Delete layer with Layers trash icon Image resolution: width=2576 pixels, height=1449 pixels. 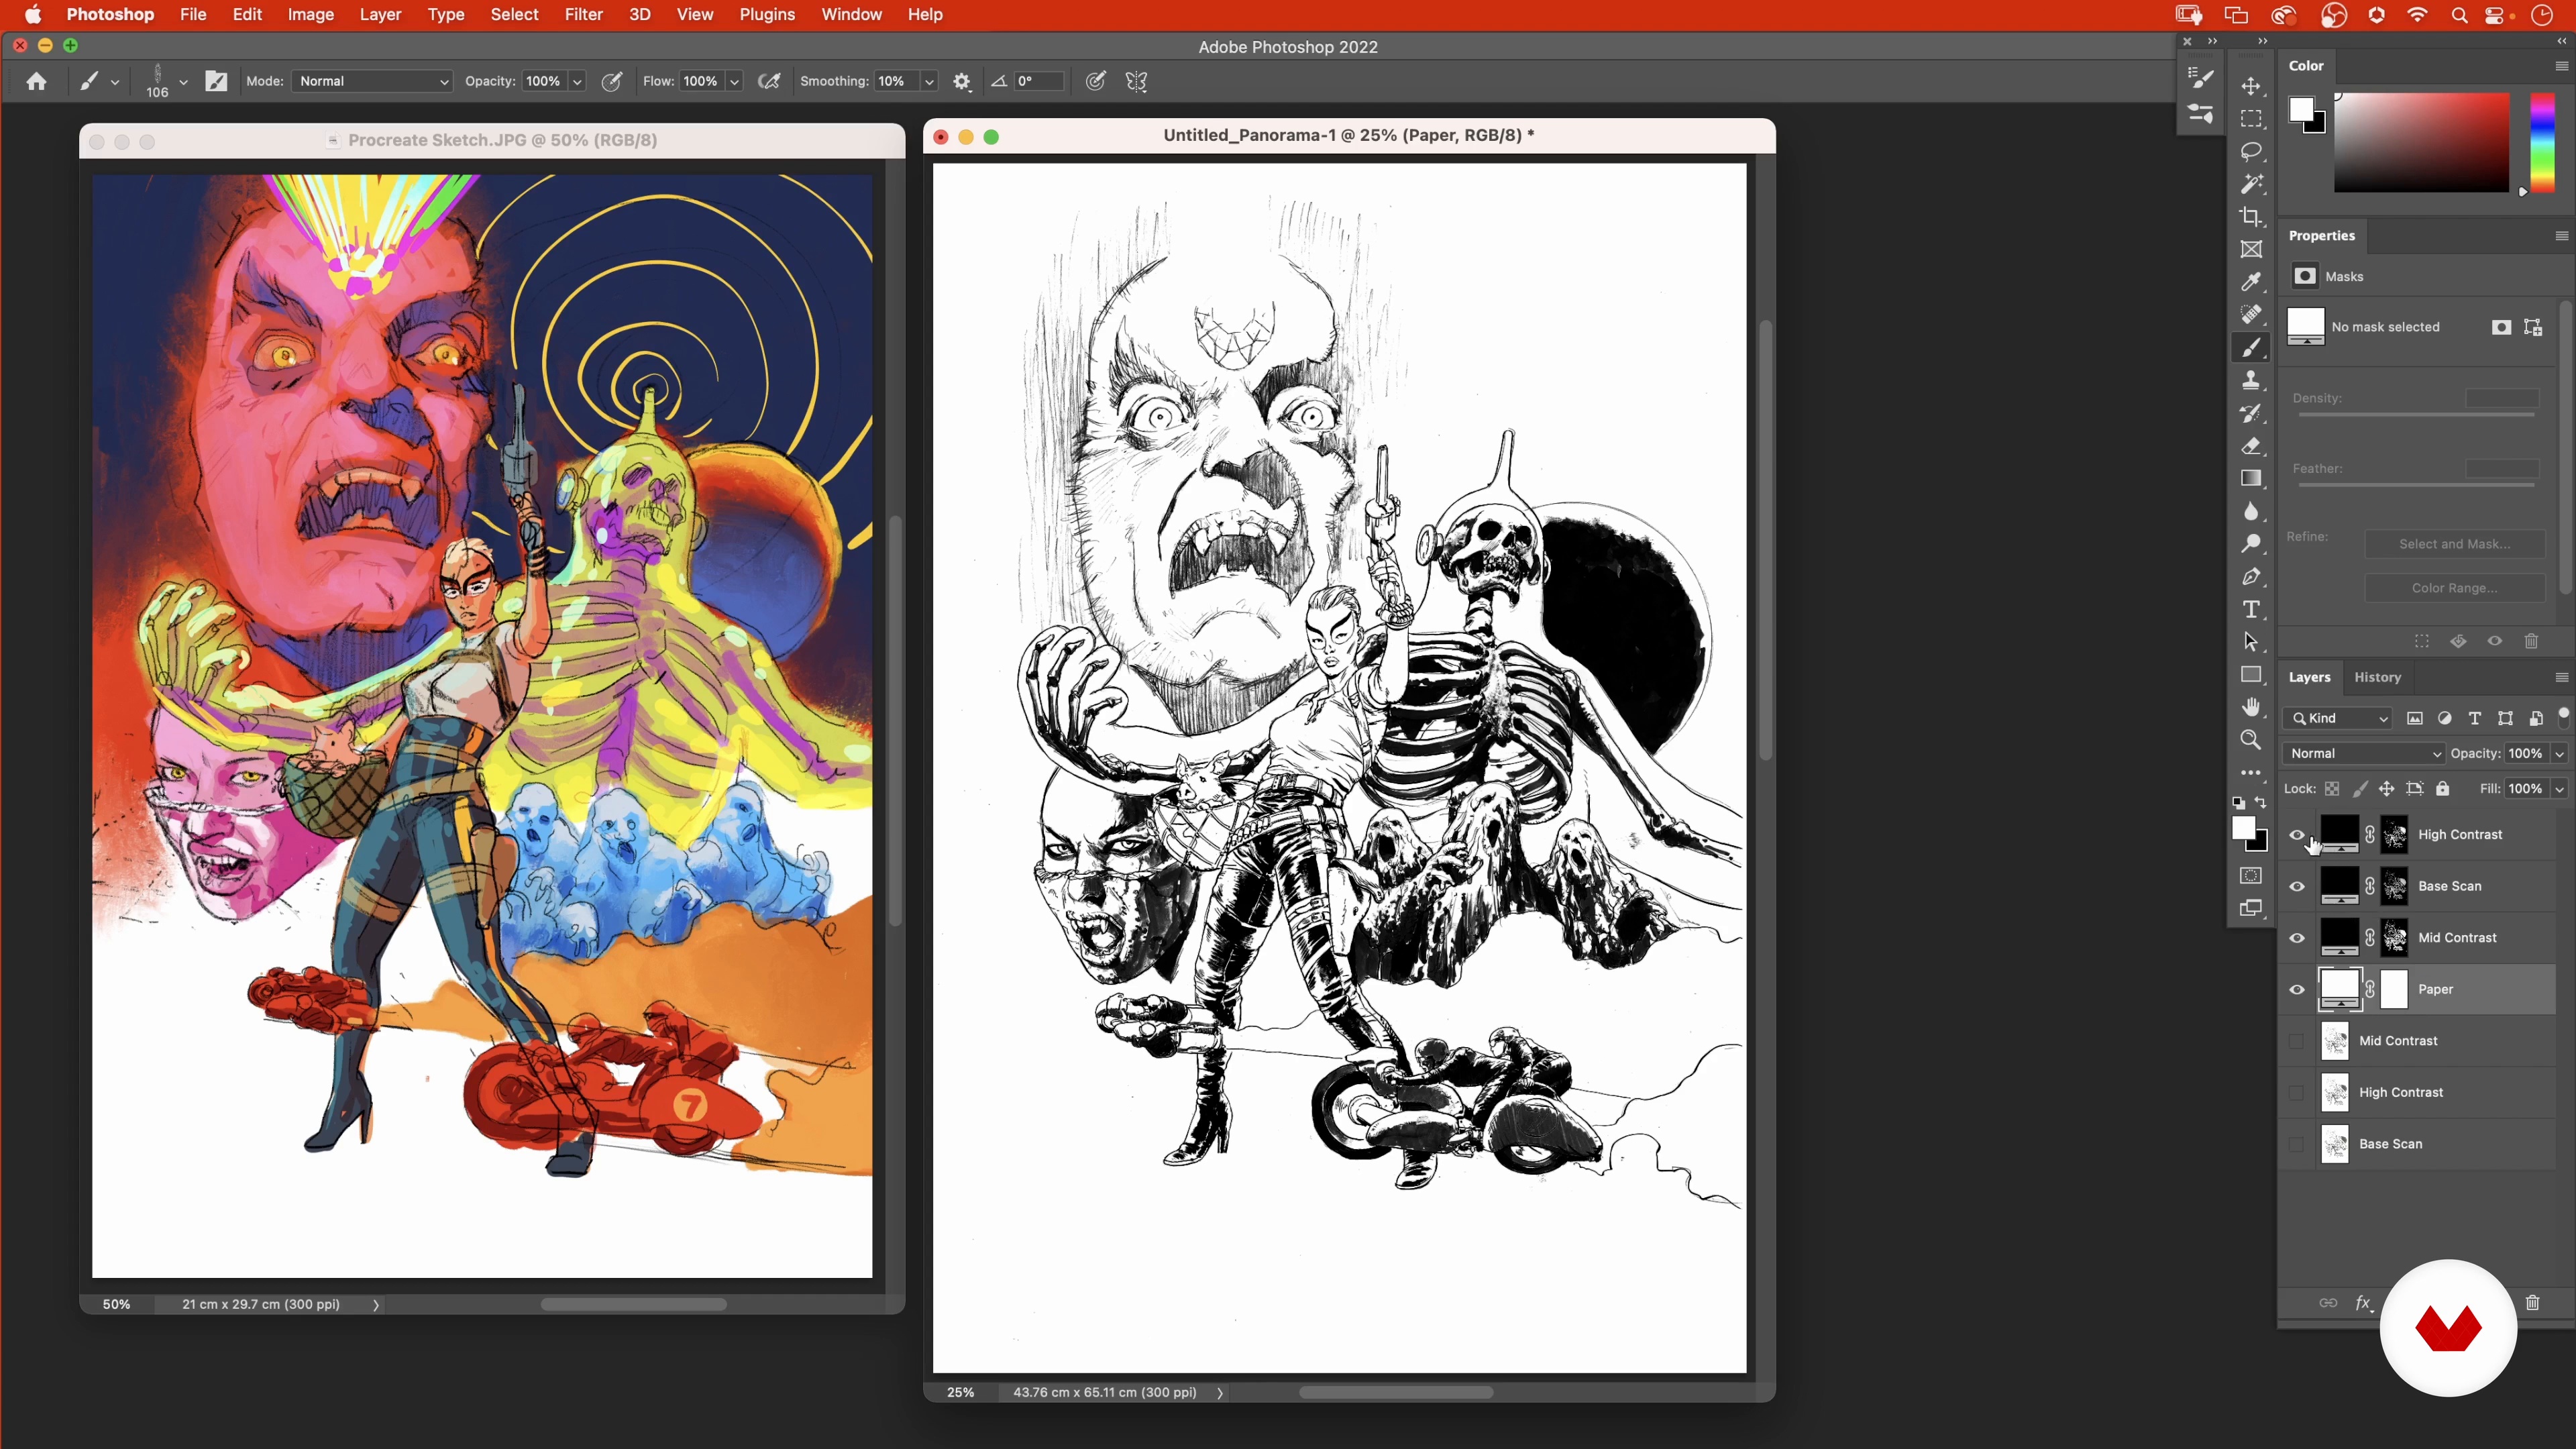2532,1302
